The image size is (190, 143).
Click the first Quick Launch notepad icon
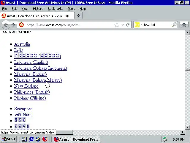tap(24, 139)
